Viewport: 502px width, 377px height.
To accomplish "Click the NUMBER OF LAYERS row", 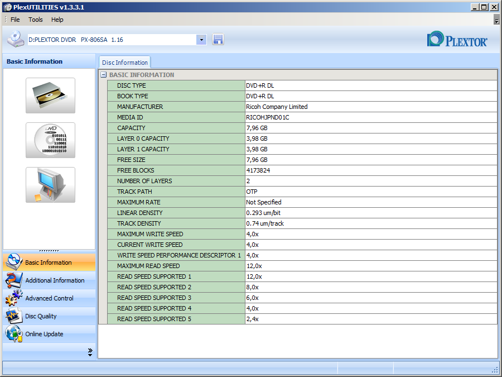I will (302, 181).
